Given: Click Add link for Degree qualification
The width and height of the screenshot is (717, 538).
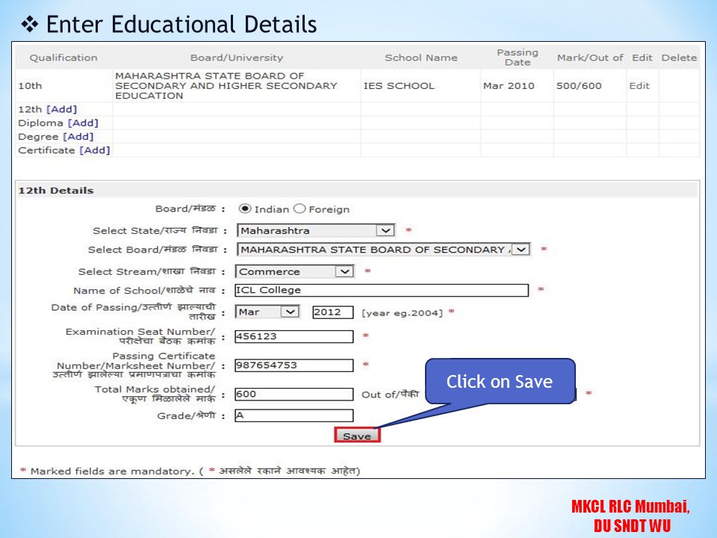Looking at the screenshot, I should tap(78, 137).
